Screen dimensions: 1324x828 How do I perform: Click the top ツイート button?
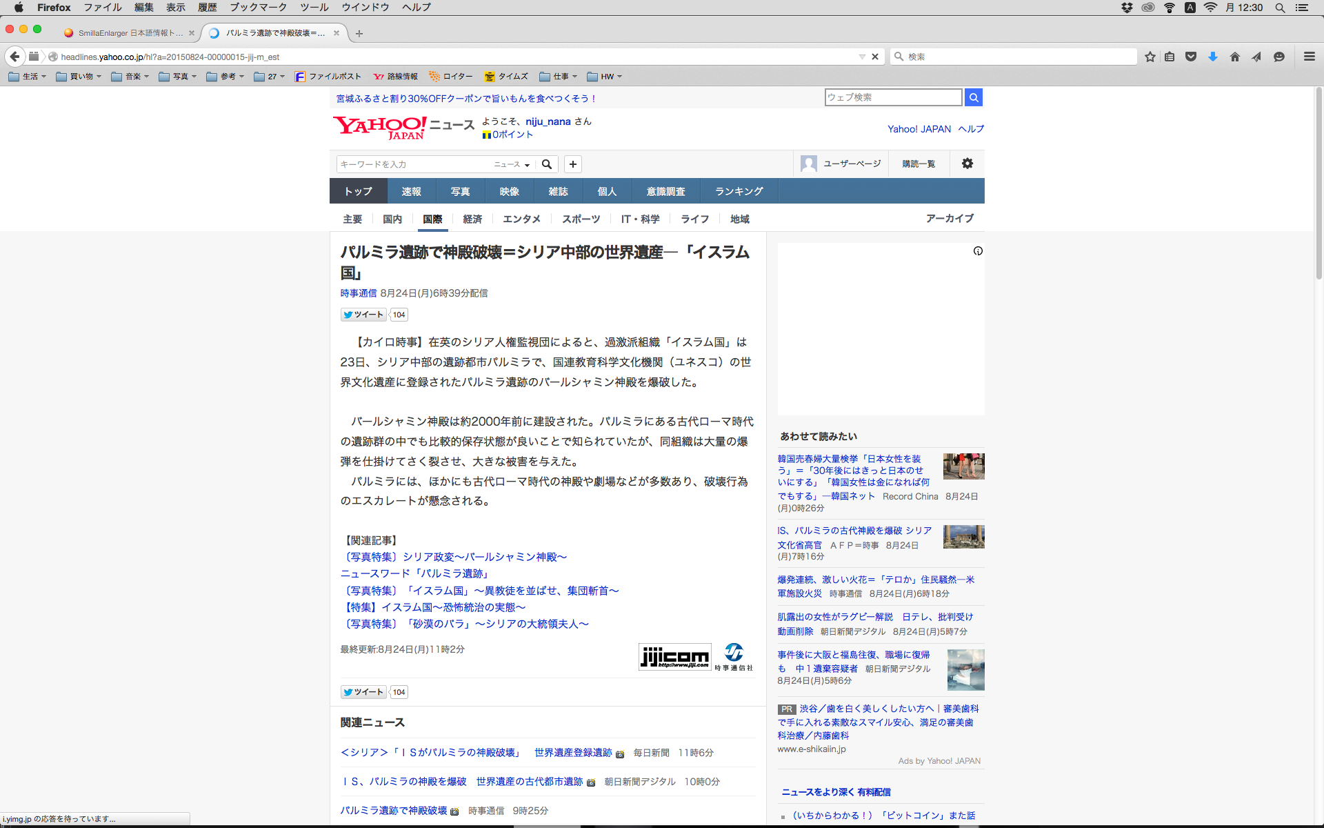point(363,315)
